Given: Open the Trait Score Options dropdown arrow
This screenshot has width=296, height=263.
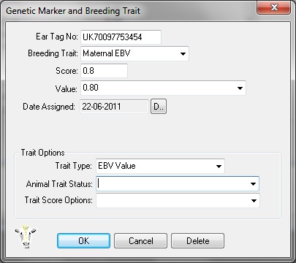Looking at the screenshot, I should tap(254, 201).
